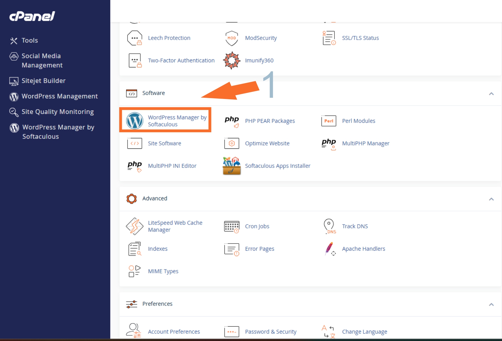Click the ModSecurity shield icon

[232, 38]
